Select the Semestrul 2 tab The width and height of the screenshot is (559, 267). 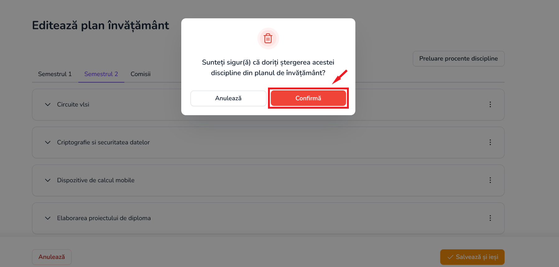click(x=101, y=74)
